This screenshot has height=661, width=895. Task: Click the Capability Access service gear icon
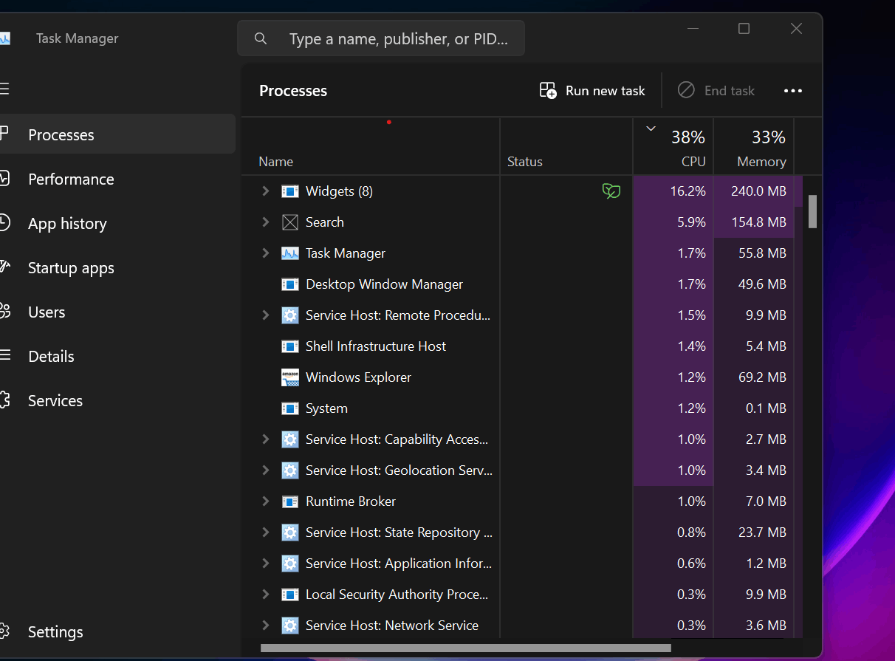tap(290, 439)
